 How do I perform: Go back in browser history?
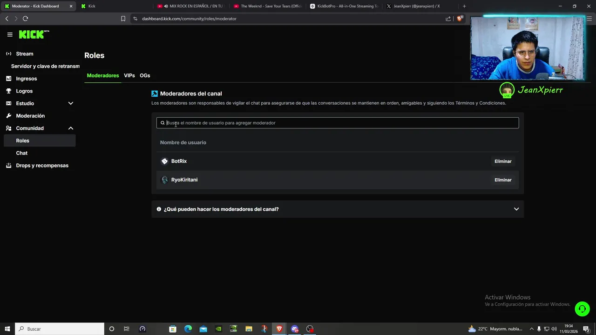[x=7, y=19]
